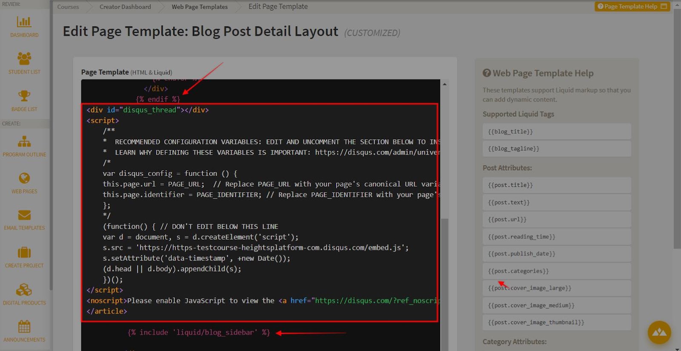Image resolution: width=681 pixels, height=351 pixels.
Task: Click the left sidebar scrollbar thumb
Action: 51,144
